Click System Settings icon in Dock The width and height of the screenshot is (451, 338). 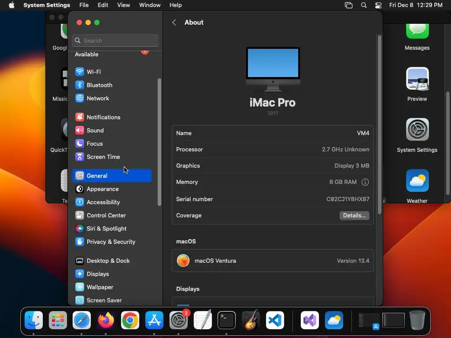click(178, 320)
